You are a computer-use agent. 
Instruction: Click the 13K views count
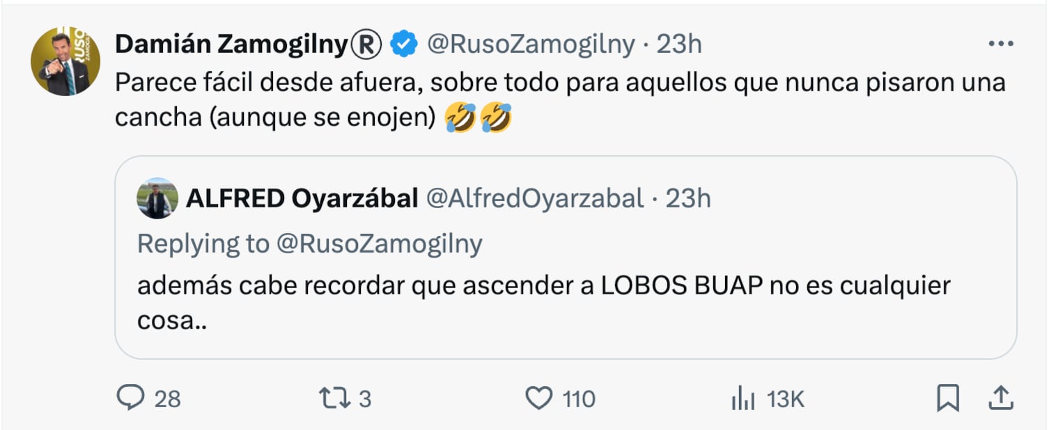(786, 399)
